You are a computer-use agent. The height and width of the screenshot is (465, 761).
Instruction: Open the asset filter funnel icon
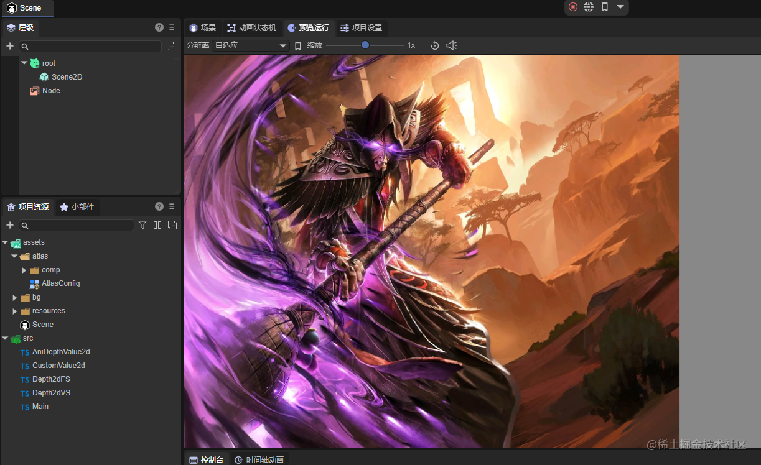tap(142, 225)
